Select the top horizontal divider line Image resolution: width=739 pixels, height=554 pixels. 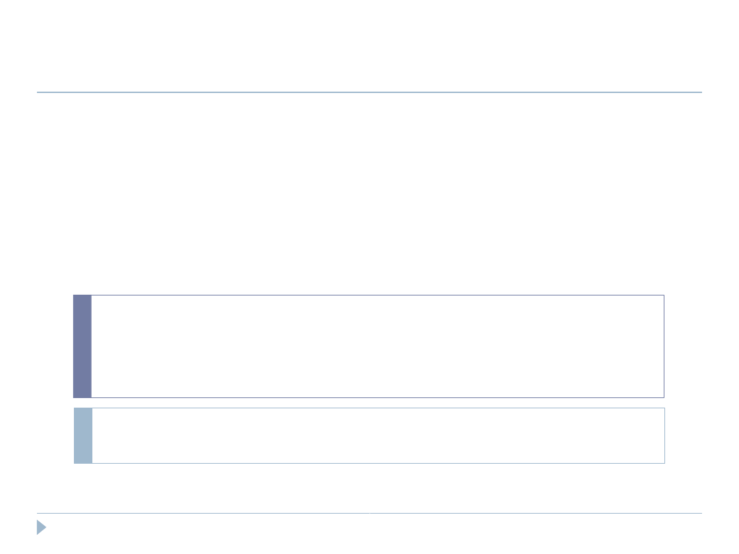pos(369,92)
